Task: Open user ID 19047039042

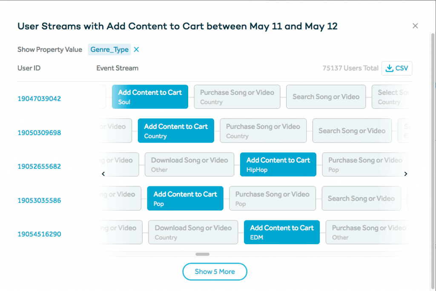Action: (x=39, y=99)
